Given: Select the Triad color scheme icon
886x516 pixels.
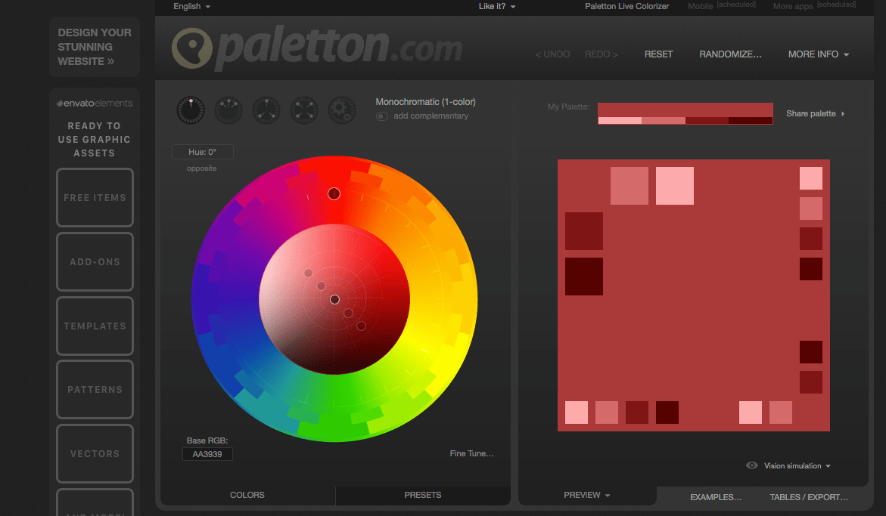Looking at the screenshot, I should point(266,110).
